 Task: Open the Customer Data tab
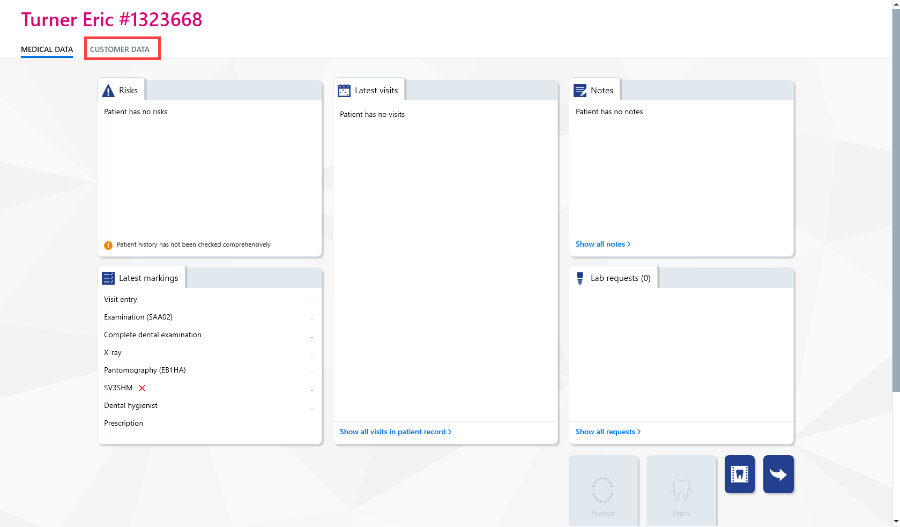[120, 49]
